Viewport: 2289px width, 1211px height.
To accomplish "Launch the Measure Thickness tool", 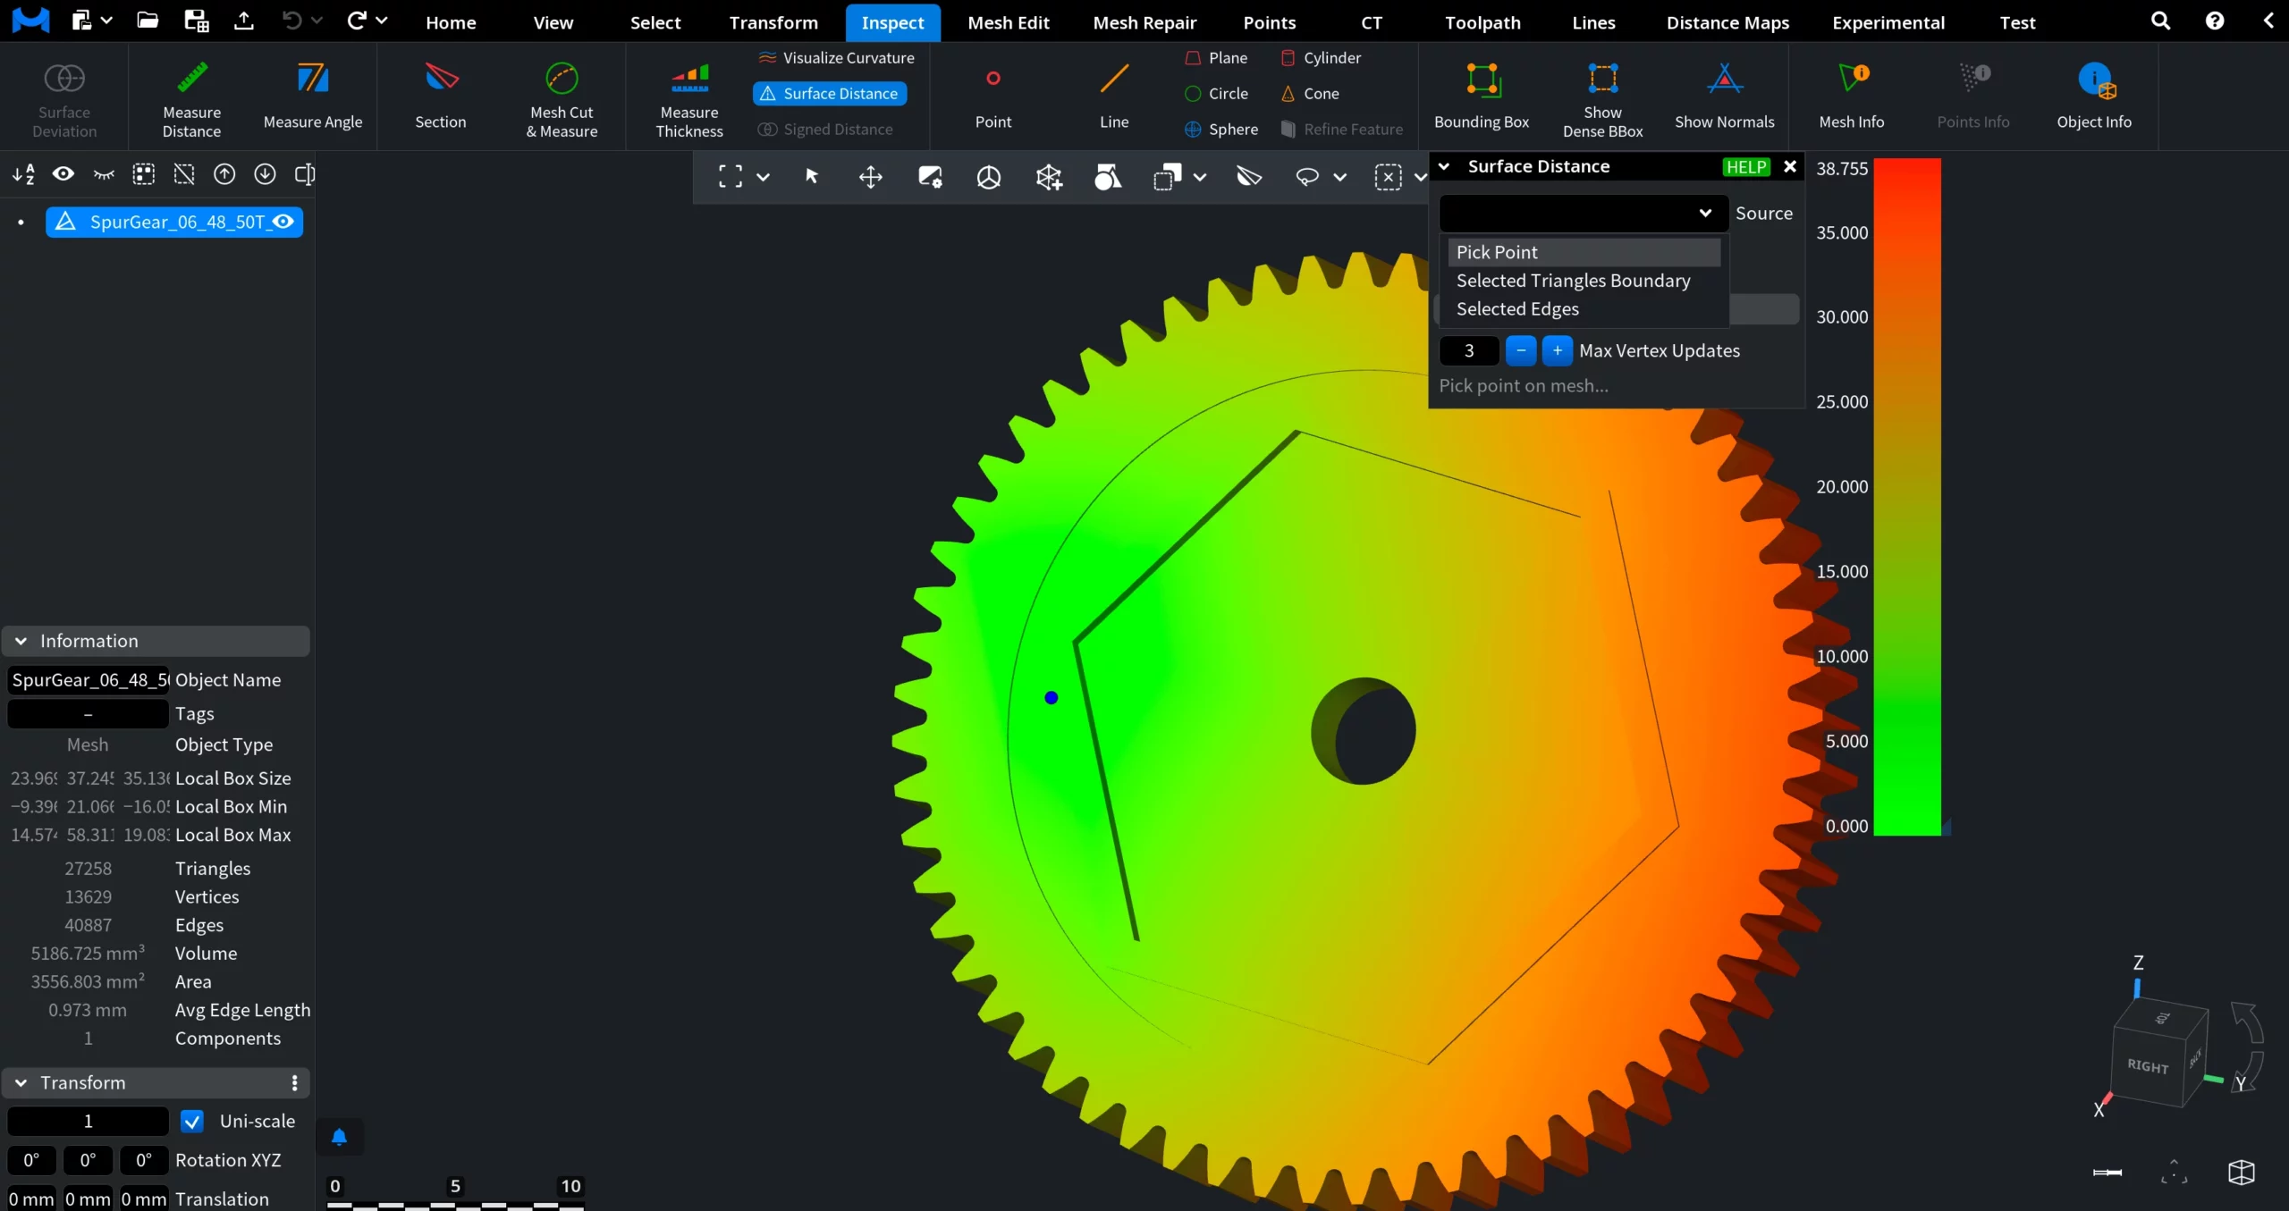I will point(688,98).
